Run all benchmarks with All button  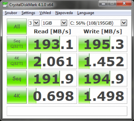tap(17, 27)
